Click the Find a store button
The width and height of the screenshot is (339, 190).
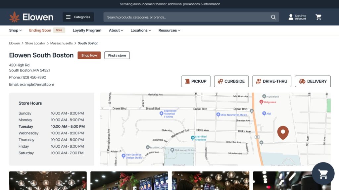click(x=117, y=55)
